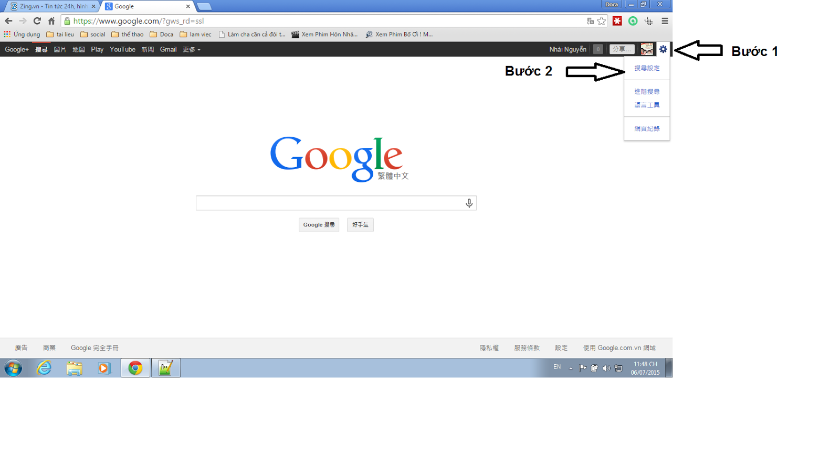Click the notifications count box
Viewport: 840px width, 469px height.
pyautogui.click(x=597, y=49)
